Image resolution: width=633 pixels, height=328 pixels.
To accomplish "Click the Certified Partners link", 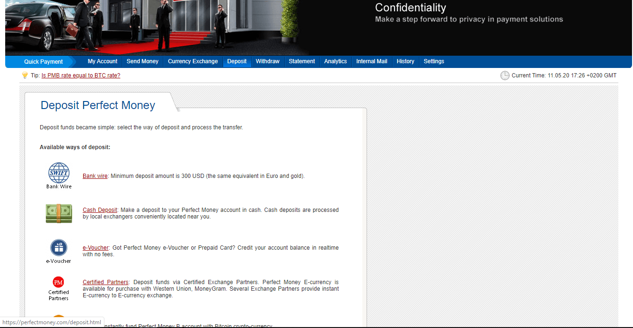I will tap(105, 282).
